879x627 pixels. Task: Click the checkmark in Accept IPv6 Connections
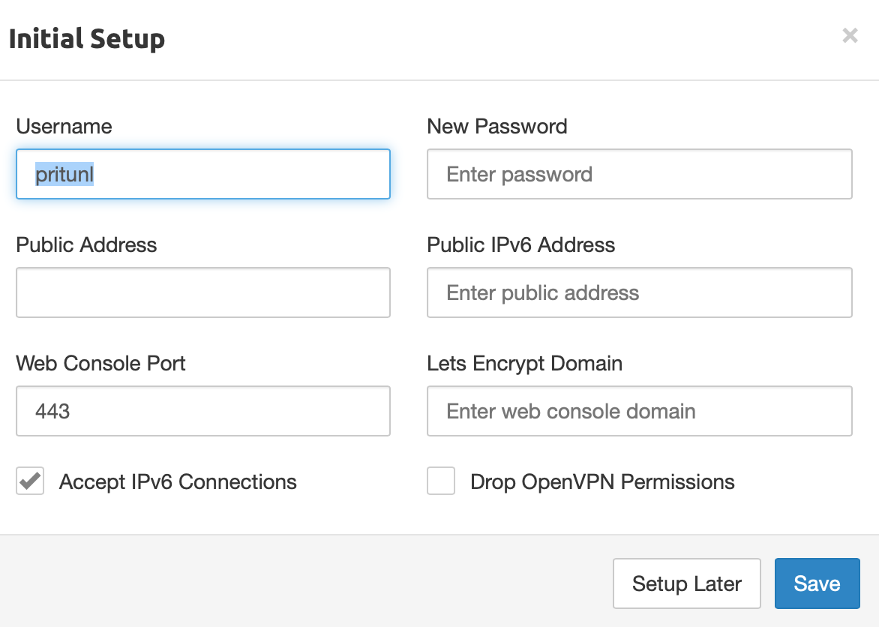coord(29,481)
